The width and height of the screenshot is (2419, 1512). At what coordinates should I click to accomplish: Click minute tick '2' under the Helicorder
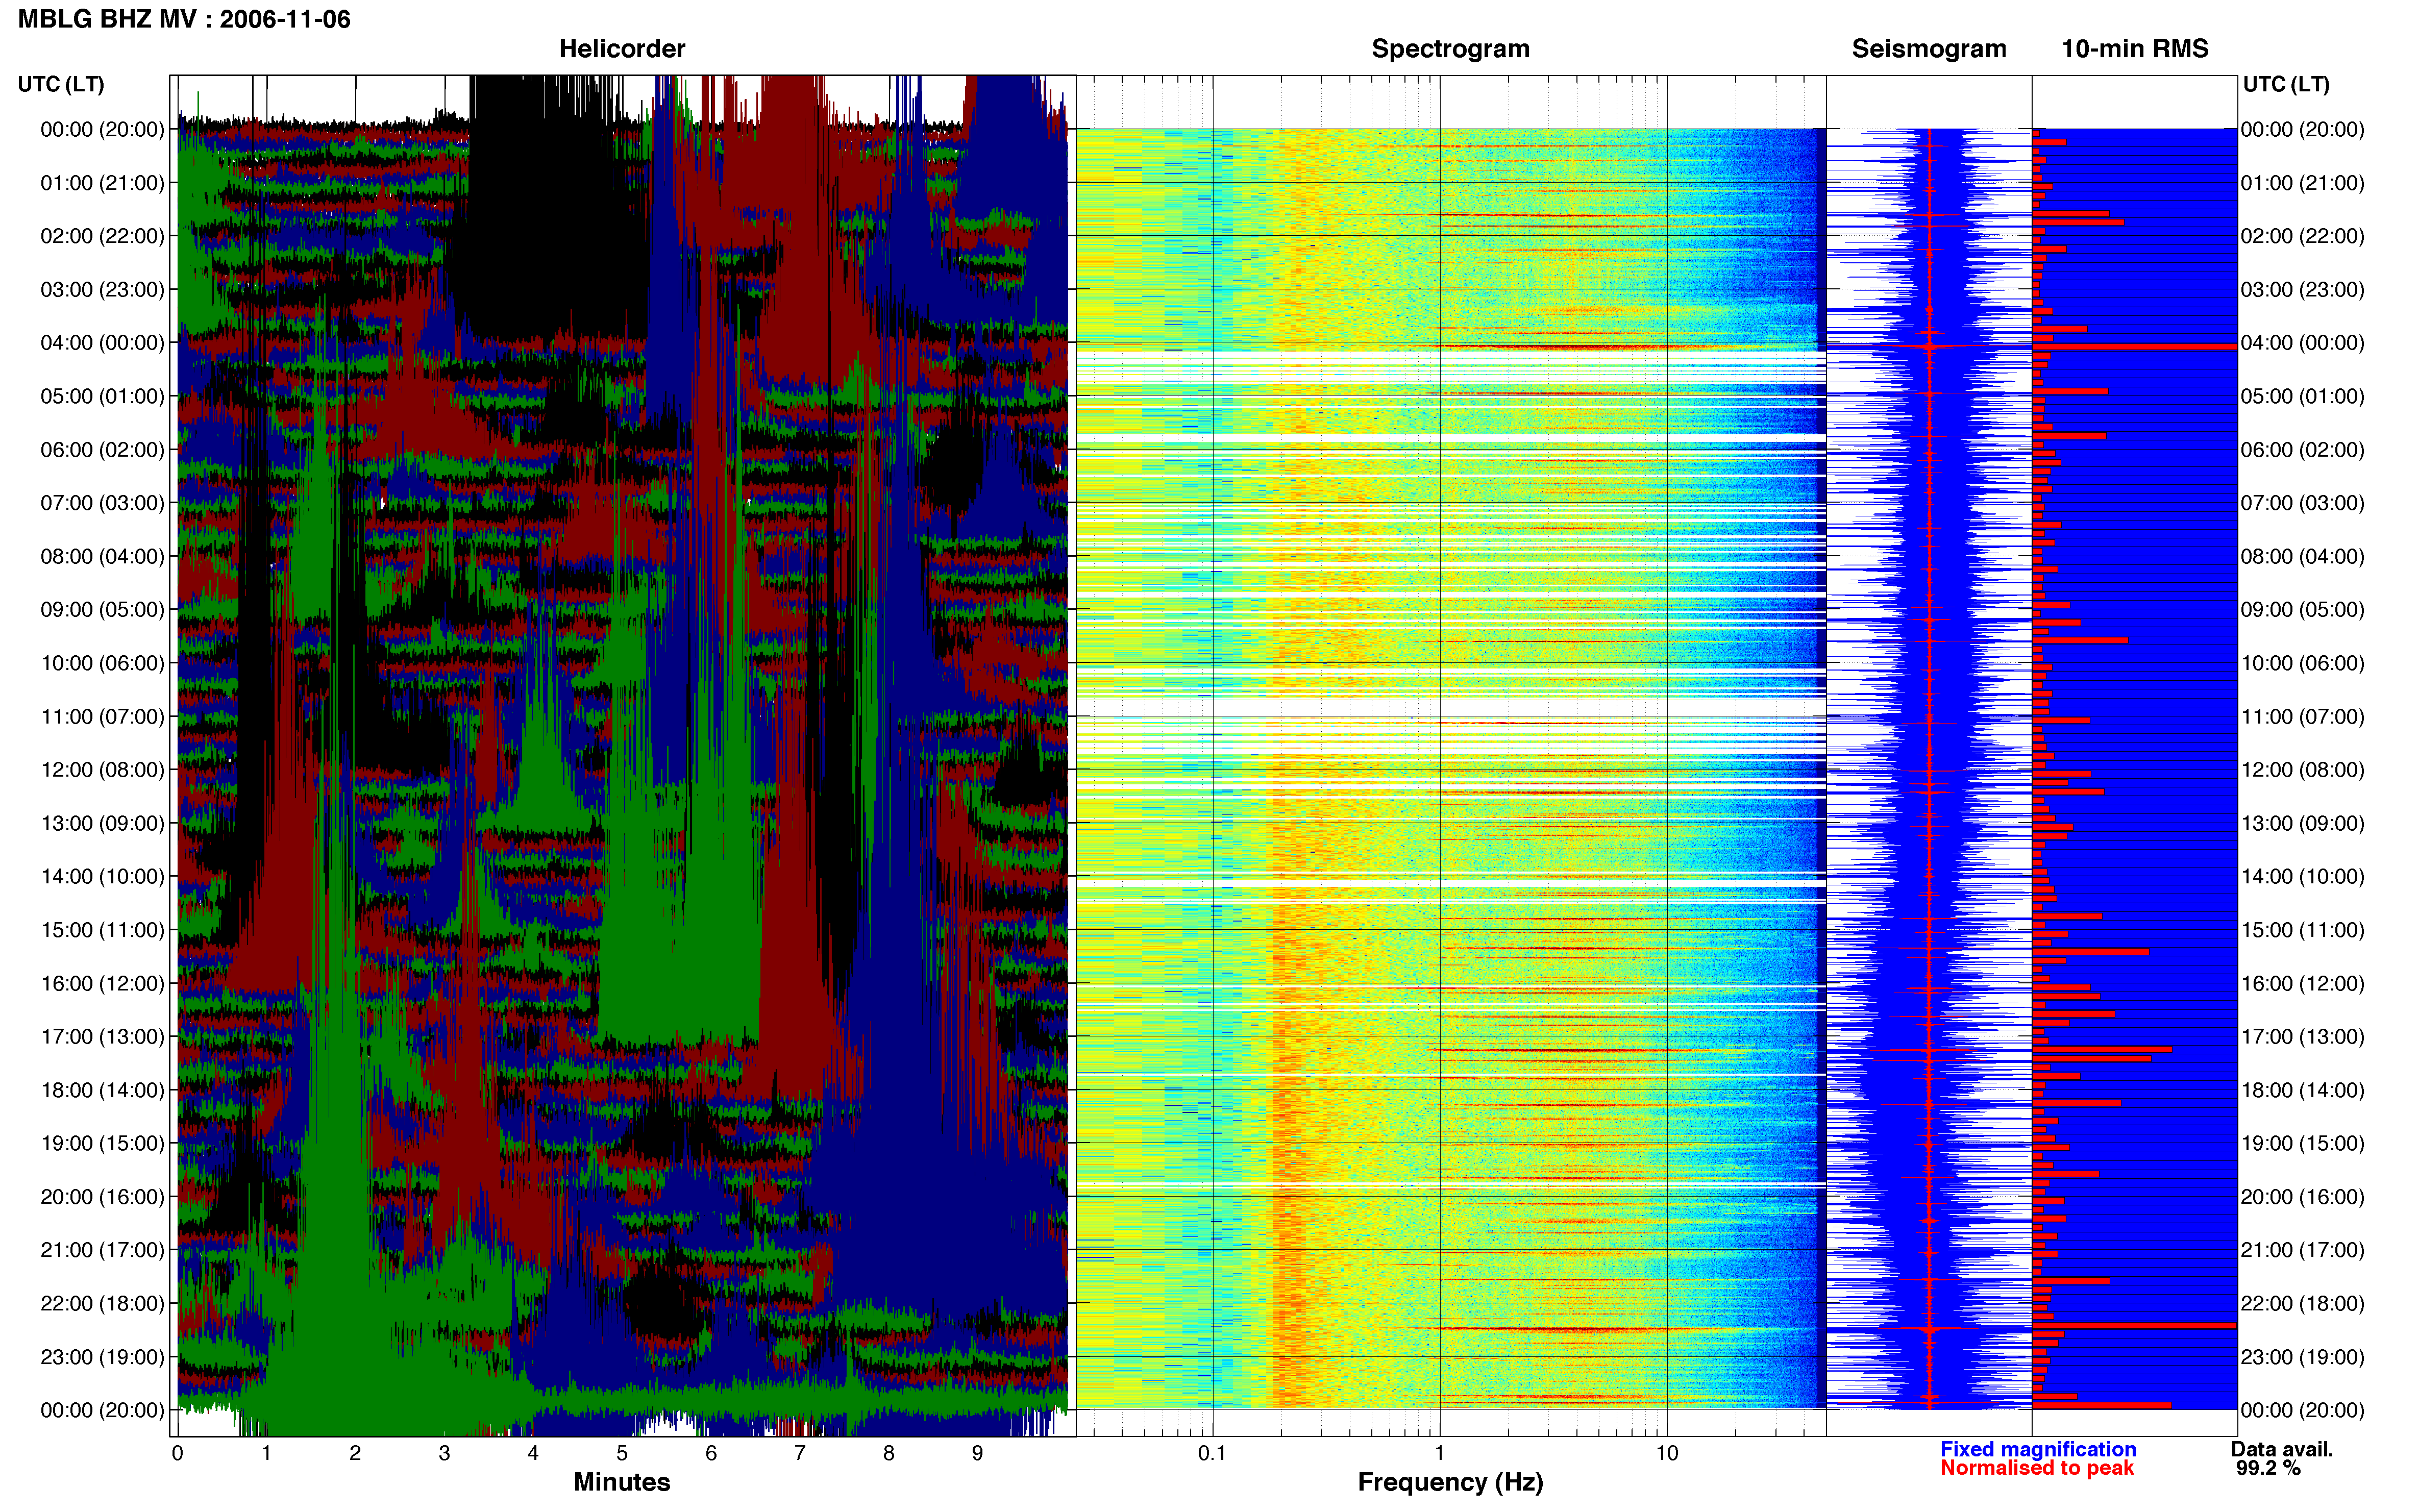pos(355,1453)
